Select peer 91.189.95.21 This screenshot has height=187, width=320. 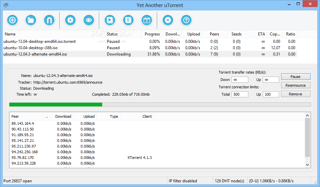click(23, 135)
